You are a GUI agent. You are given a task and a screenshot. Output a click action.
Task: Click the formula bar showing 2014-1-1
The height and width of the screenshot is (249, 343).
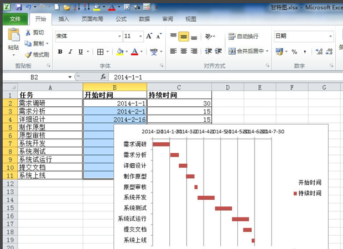(x=225, y=77)
